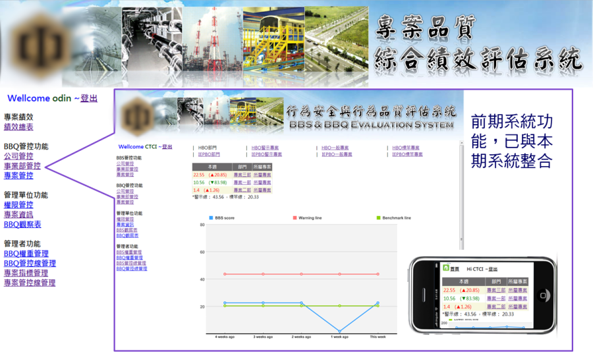Open BBQ權重管理 in the large left sidebar
Screen dimensions: 593x363
(26, 254)
